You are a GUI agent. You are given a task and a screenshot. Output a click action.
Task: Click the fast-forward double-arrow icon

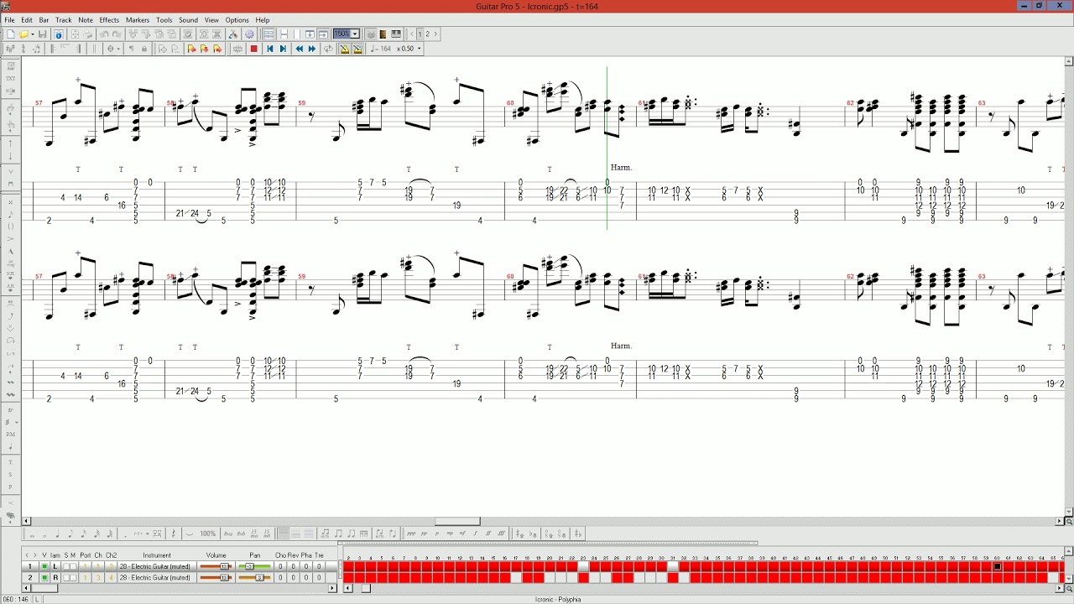tap(312, 49)
